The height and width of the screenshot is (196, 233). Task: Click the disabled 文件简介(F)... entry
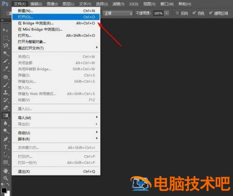click(x=56, y=147)
